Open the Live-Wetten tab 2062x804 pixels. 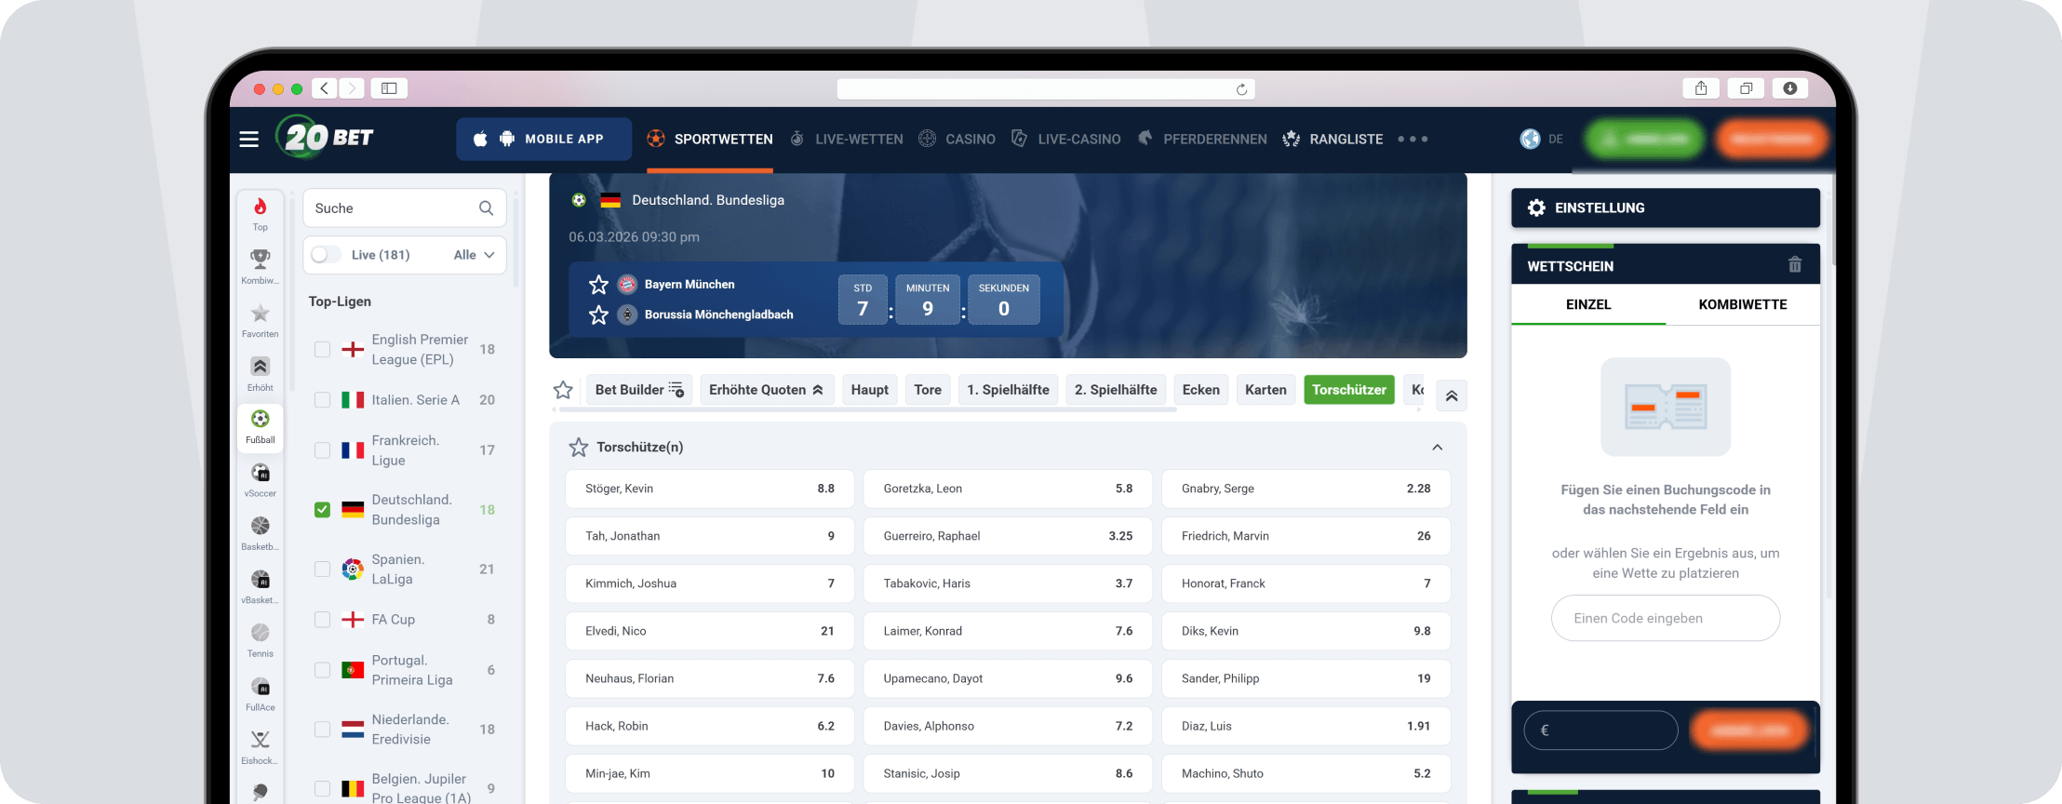coord(847,139)
